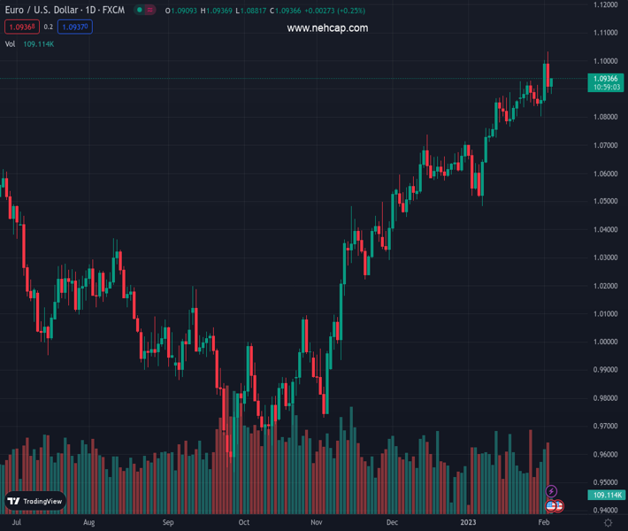Open the Euro / U.S. Dollar symbol title
The width and height of the screenshot is (628, 531).
64,11
